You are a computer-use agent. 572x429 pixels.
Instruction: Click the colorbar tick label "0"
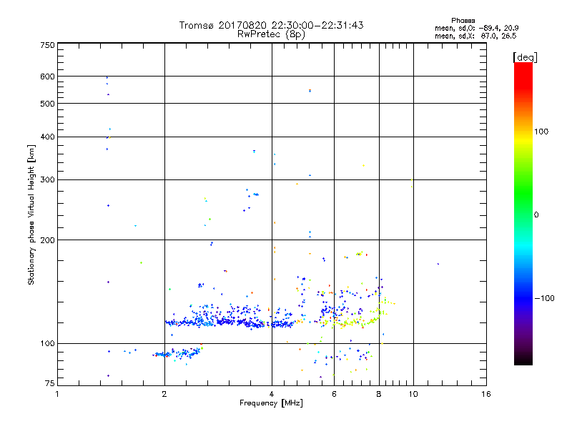pyautogui.click(x=536, y=215)
